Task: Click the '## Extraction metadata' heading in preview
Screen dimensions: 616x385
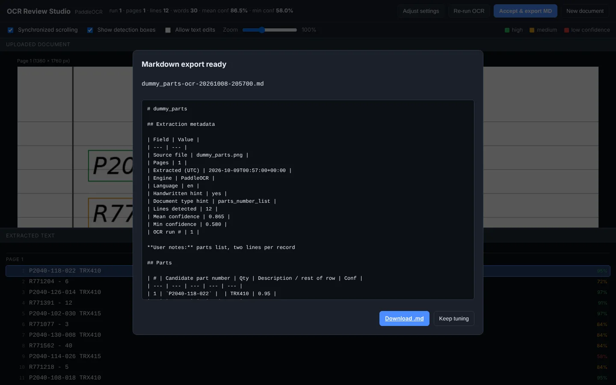Action: tap(181, 124)
